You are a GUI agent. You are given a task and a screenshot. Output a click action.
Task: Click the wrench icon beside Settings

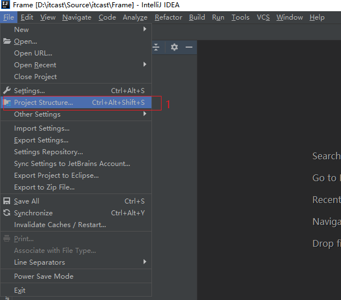point(7,91)
